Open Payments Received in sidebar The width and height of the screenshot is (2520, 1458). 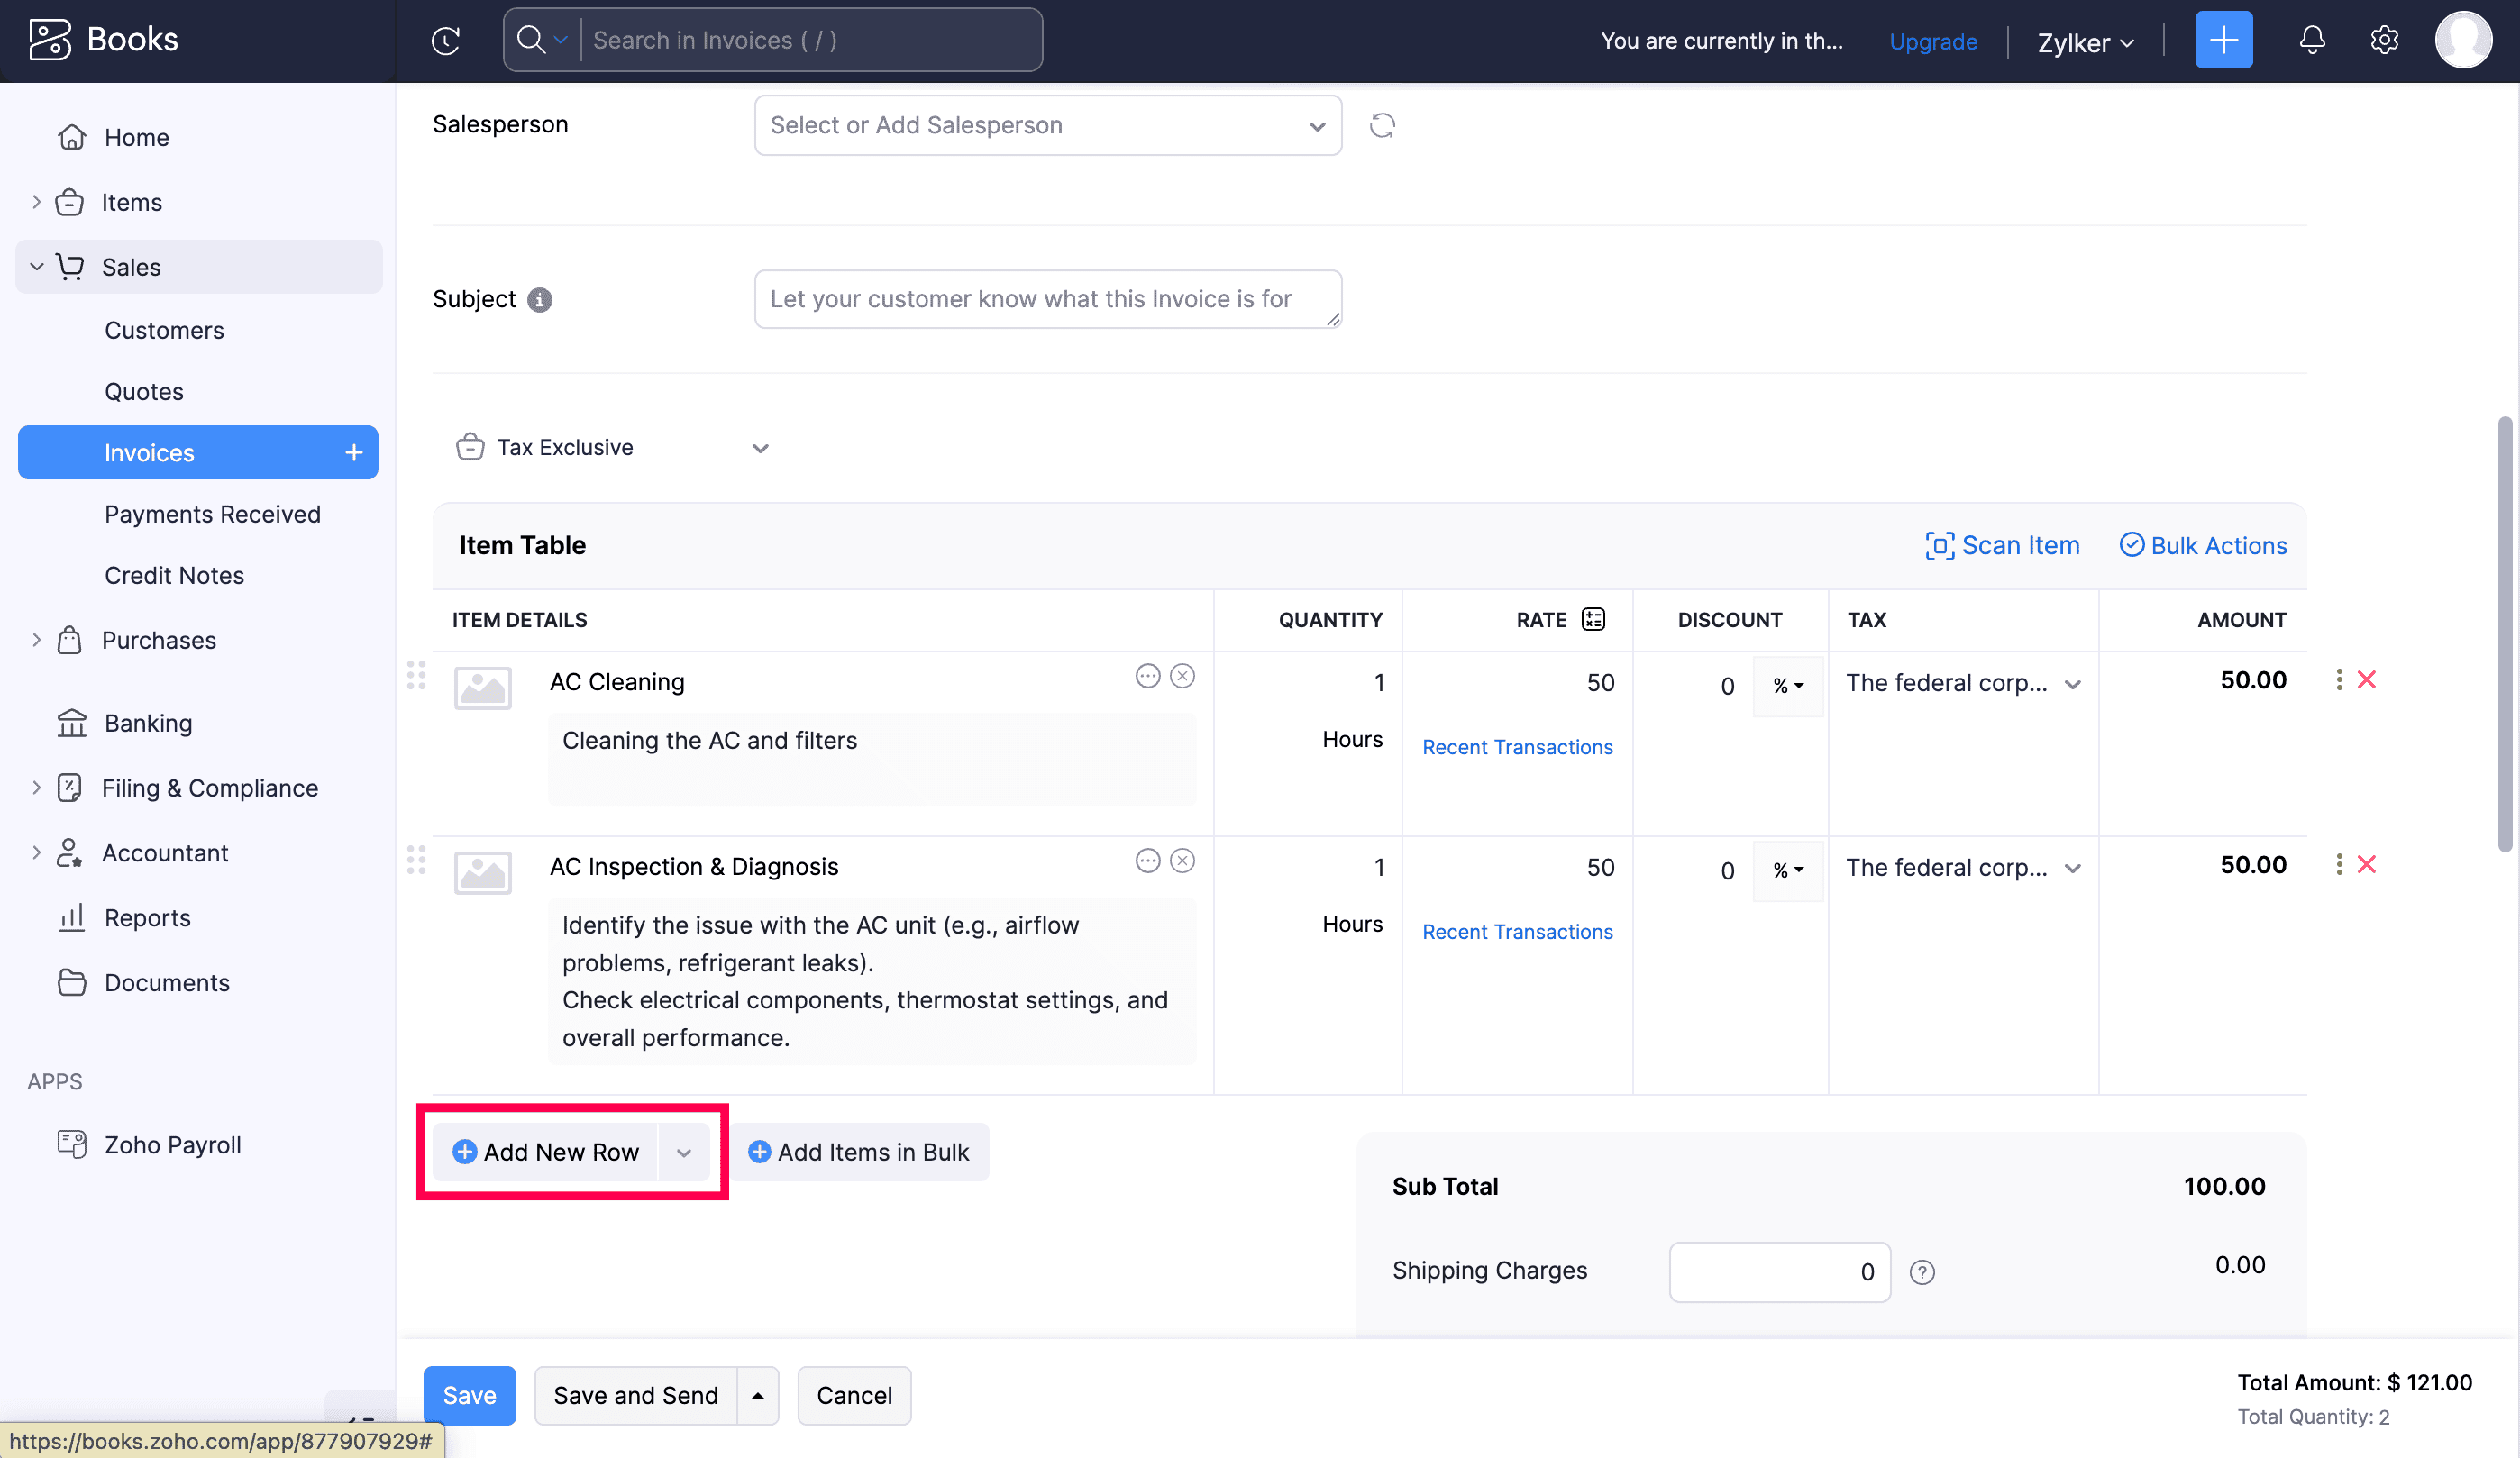click(212, 514)
